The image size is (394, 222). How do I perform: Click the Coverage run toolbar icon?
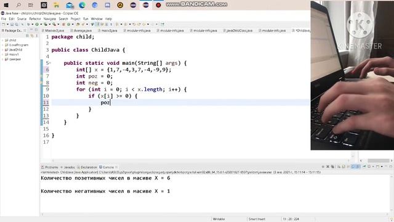click(x=46, y=25)
